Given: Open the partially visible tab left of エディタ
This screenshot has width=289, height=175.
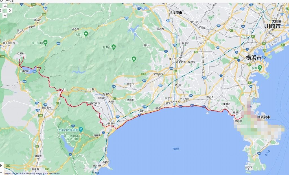Looking at the screenshot, I should (x=1, y=1).
